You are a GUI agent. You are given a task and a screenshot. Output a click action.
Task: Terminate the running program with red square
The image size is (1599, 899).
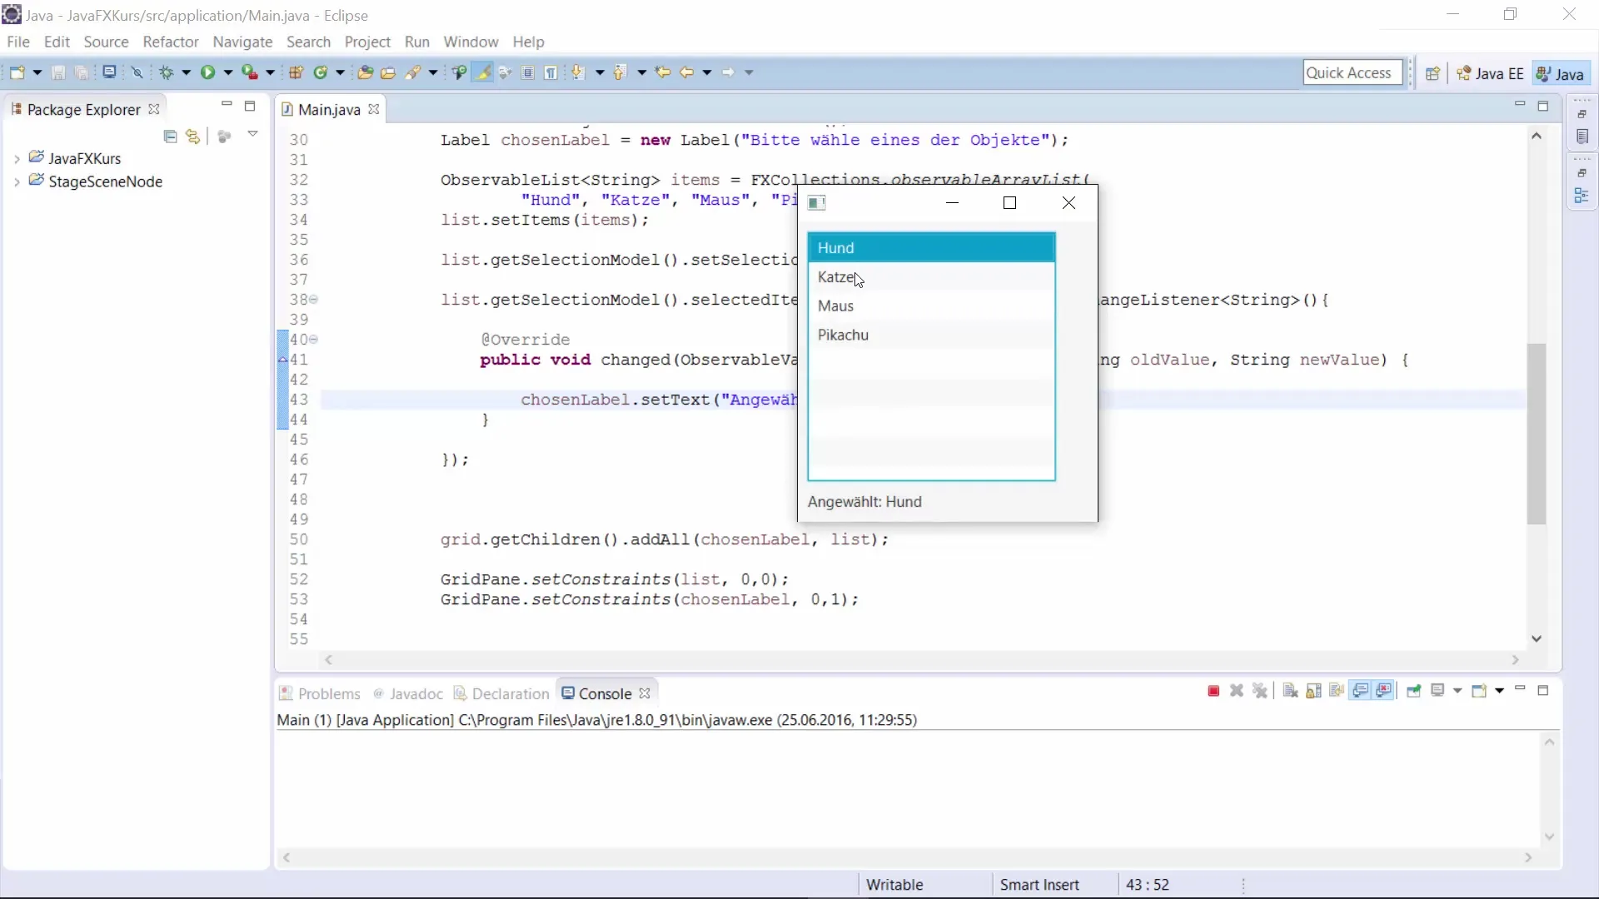click(1213, 691)
